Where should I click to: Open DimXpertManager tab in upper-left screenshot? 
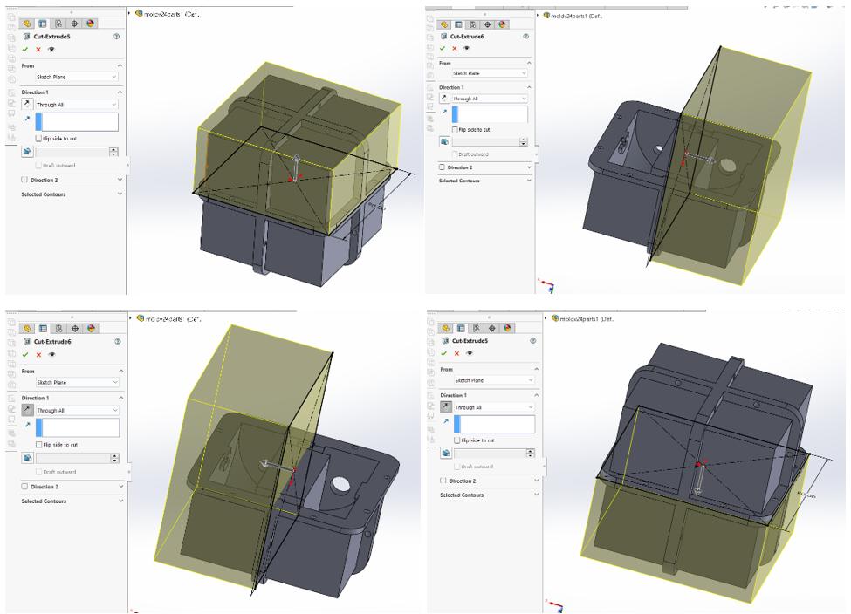click(74, 24)
